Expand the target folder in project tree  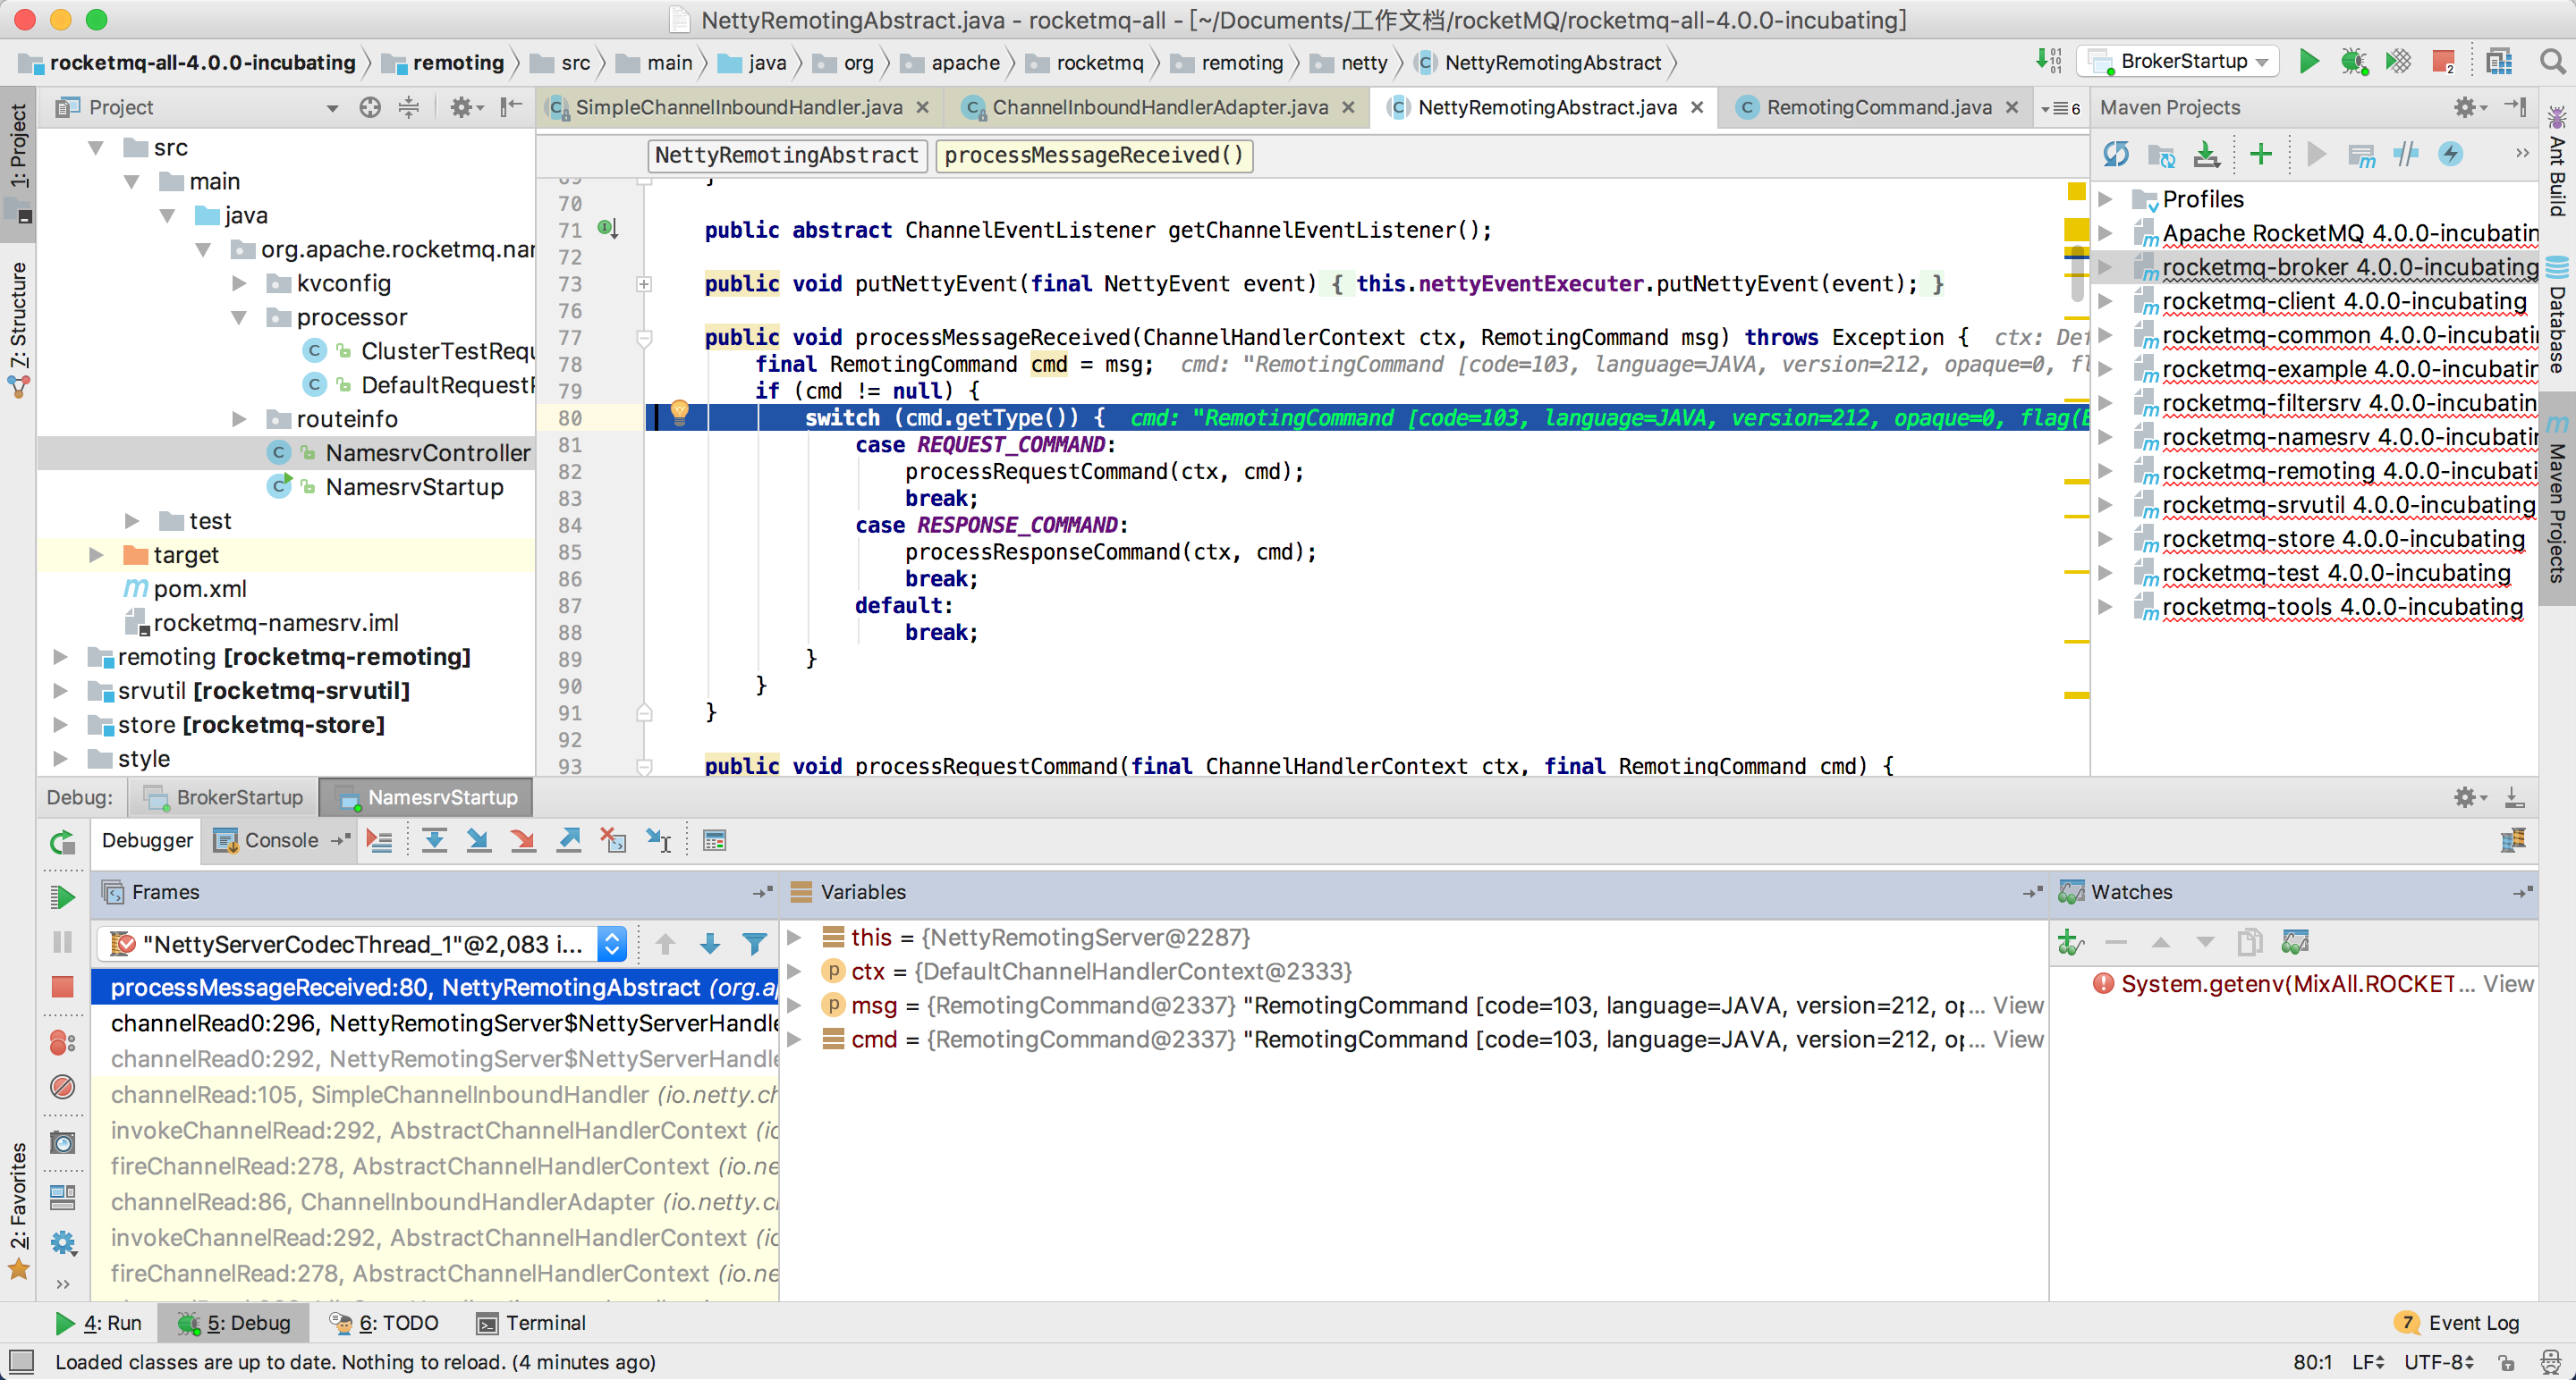[x=96, y=555]
